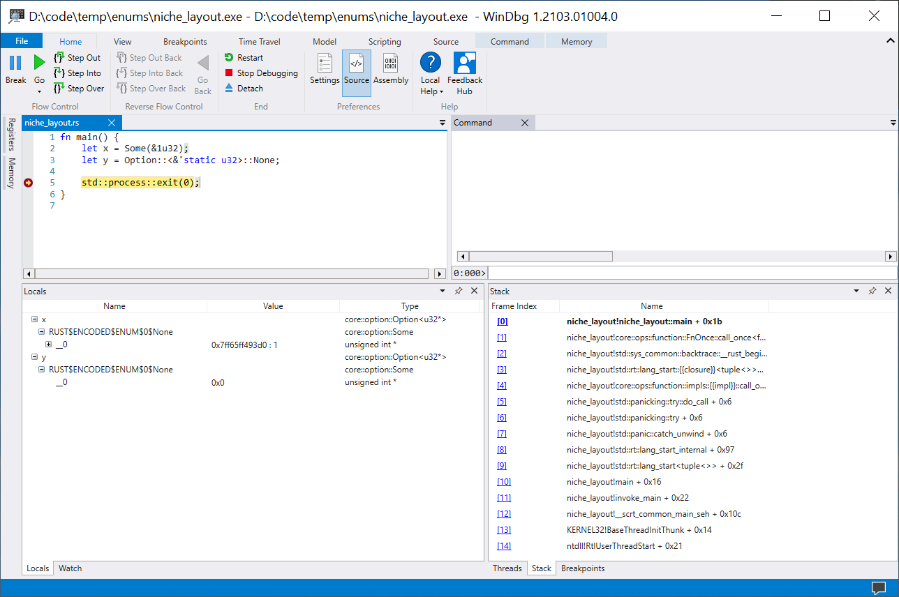Click Step Into in Flow Control
This screenshot has height=597, width=899.
point(77,73)
